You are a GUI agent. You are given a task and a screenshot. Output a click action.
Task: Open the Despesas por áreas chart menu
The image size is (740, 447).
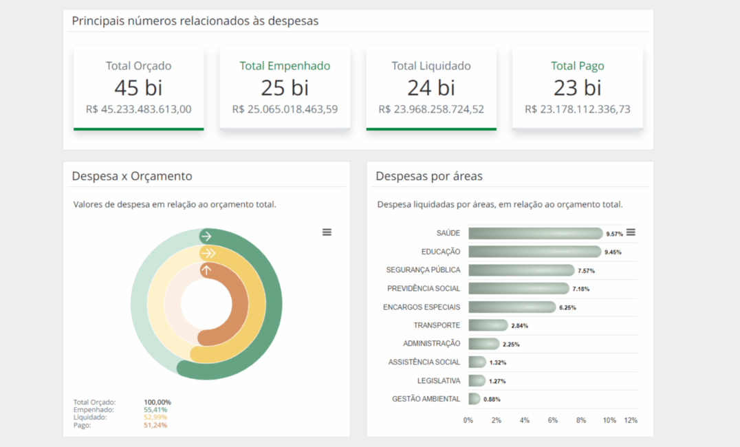point(631,232)
